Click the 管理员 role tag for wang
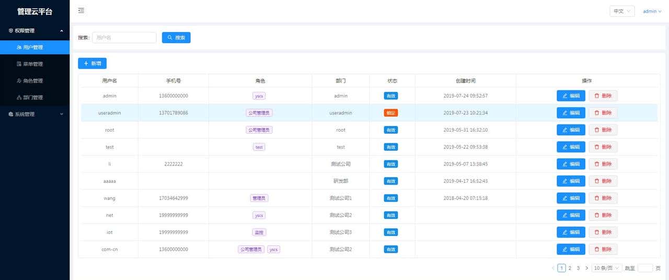The width and height of the screenshot is (669, 280). coord(259,198)
